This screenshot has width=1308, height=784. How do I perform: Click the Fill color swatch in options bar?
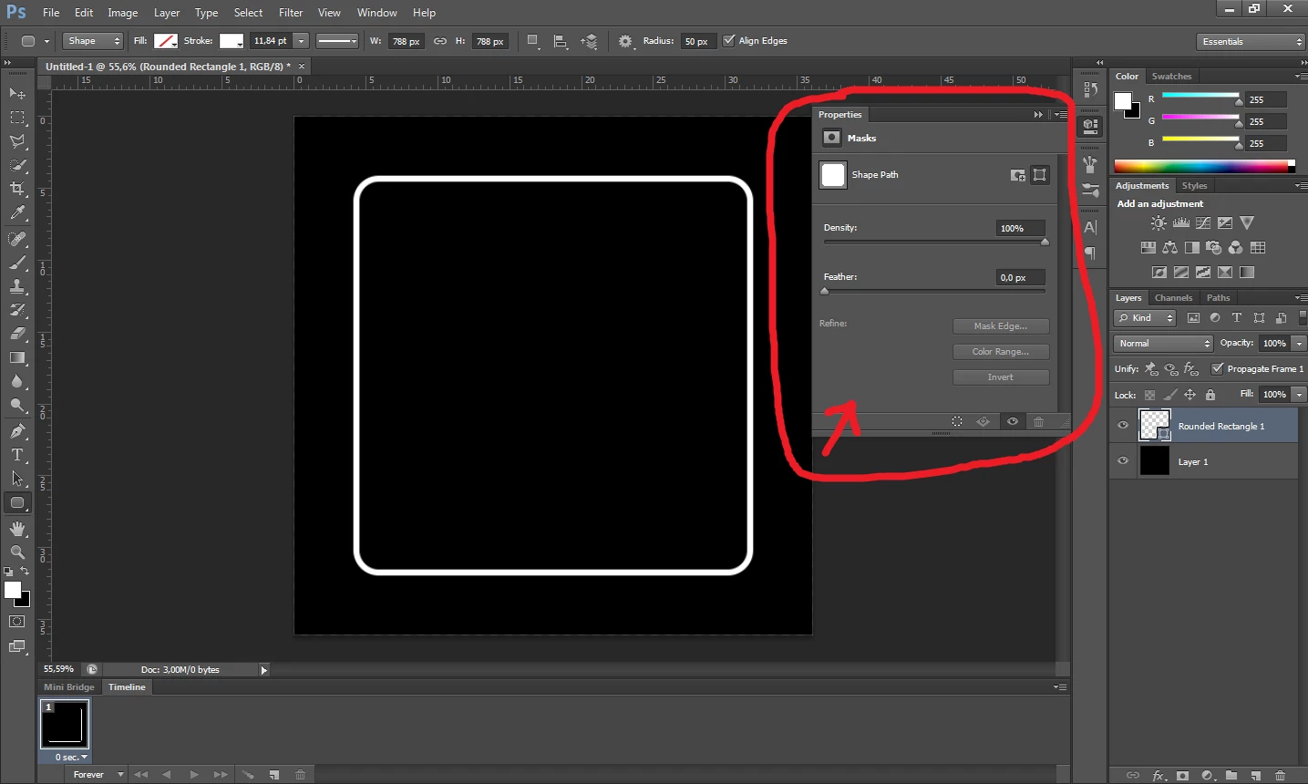(x=166, y=41)
